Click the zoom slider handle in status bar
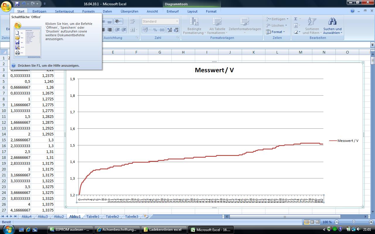Viewport: 375px width, 234px height. 354,222
